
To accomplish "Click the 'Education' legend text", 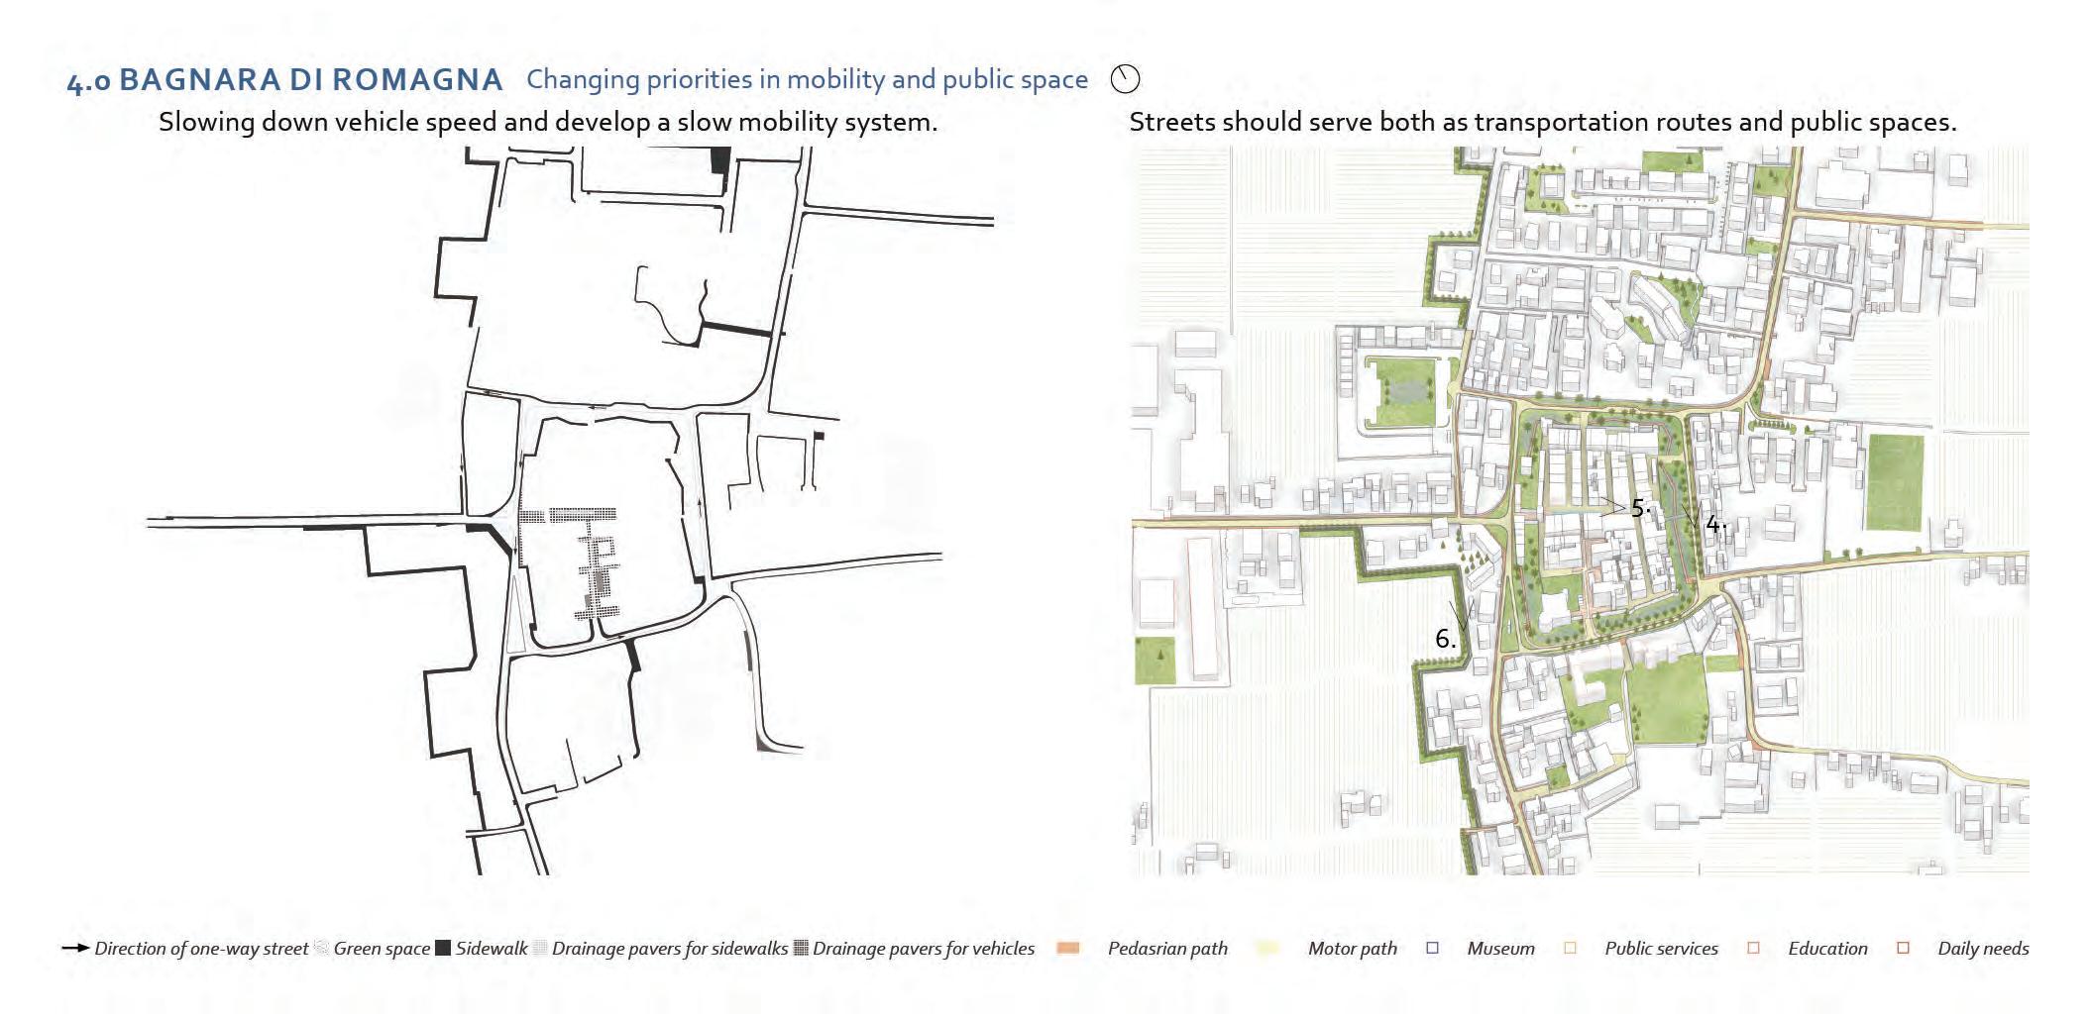I will [x=1828, y=949].
